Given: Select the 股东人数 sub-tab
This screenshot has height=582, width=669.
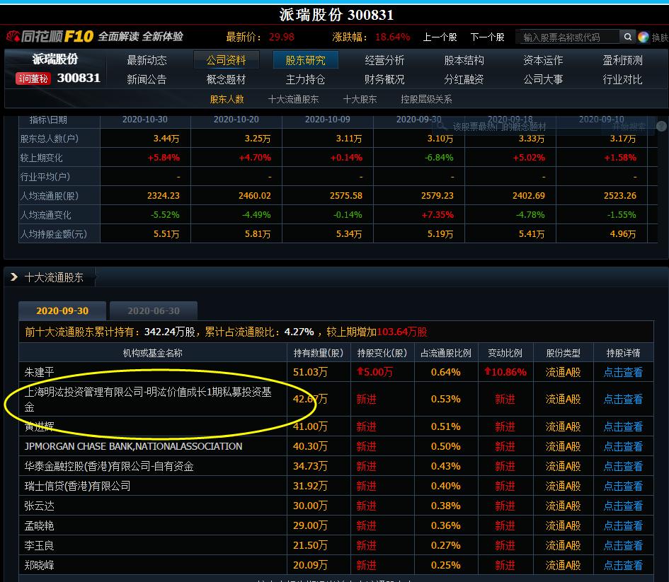Looking at the screenshot, I should (x=227, y=99).
